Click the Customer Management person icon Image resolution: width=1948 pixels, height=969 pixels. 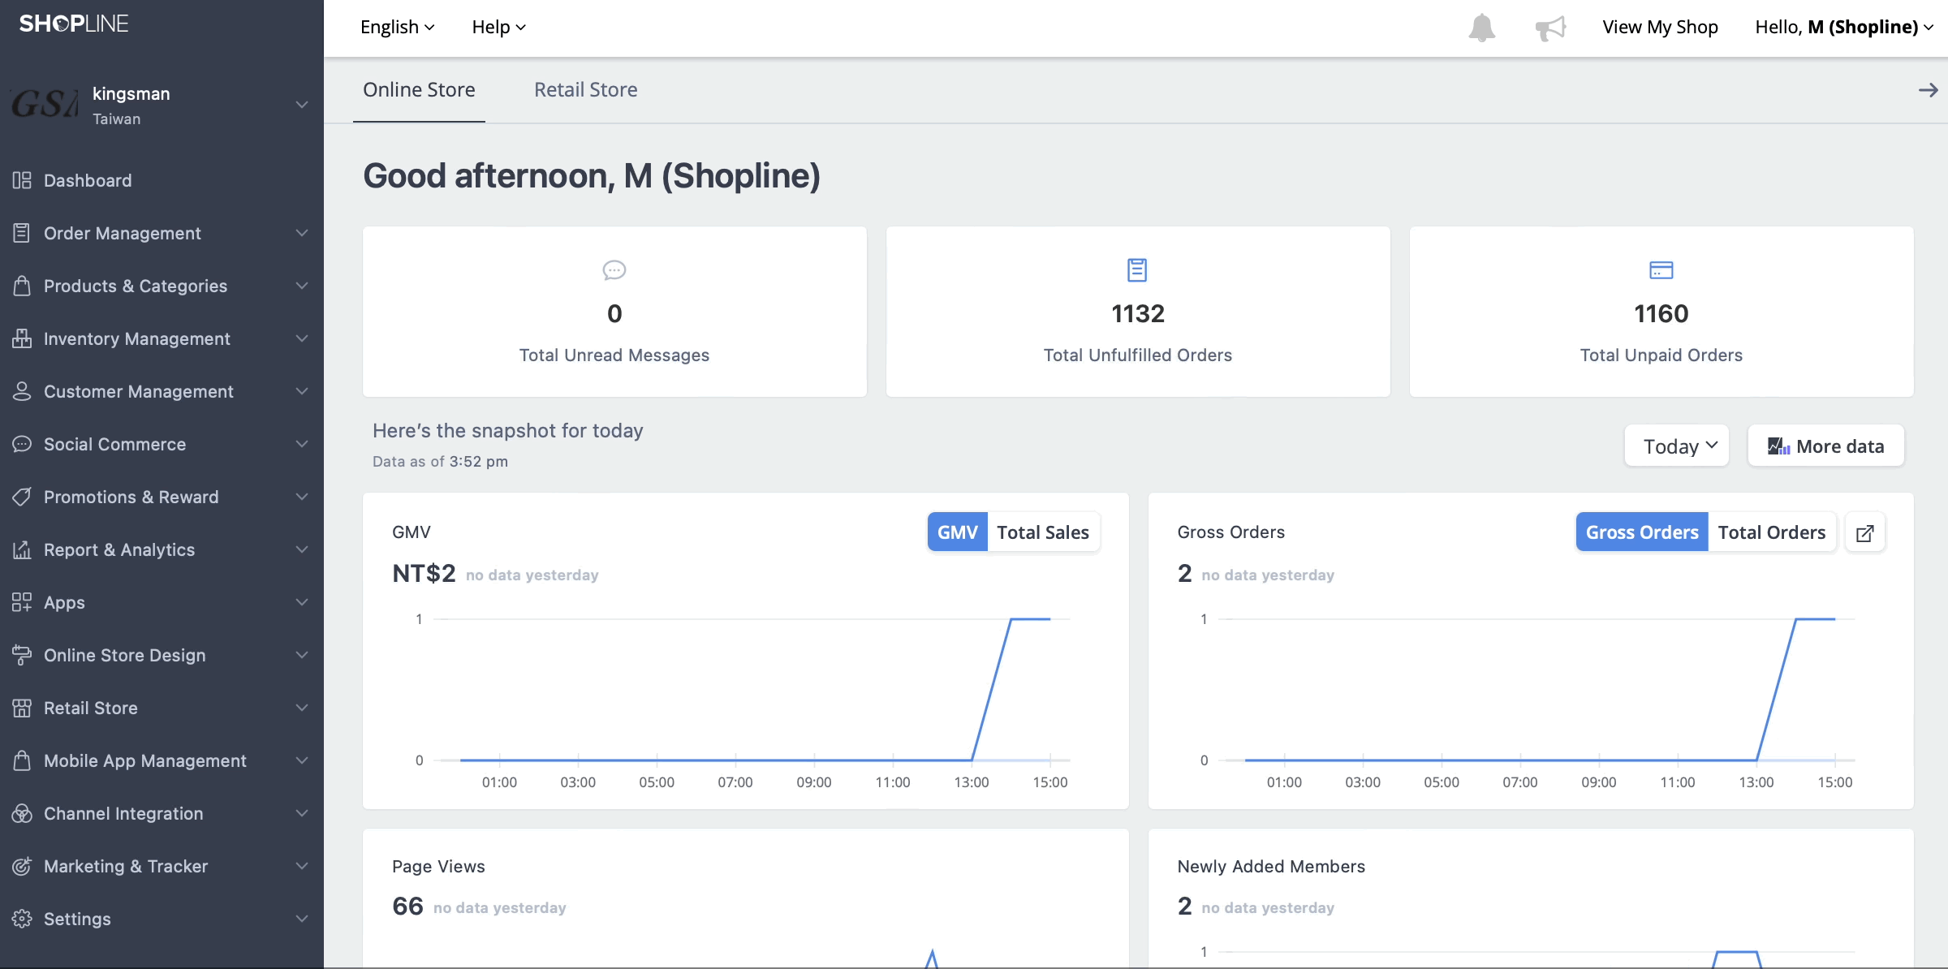click(x=22, y=391)
